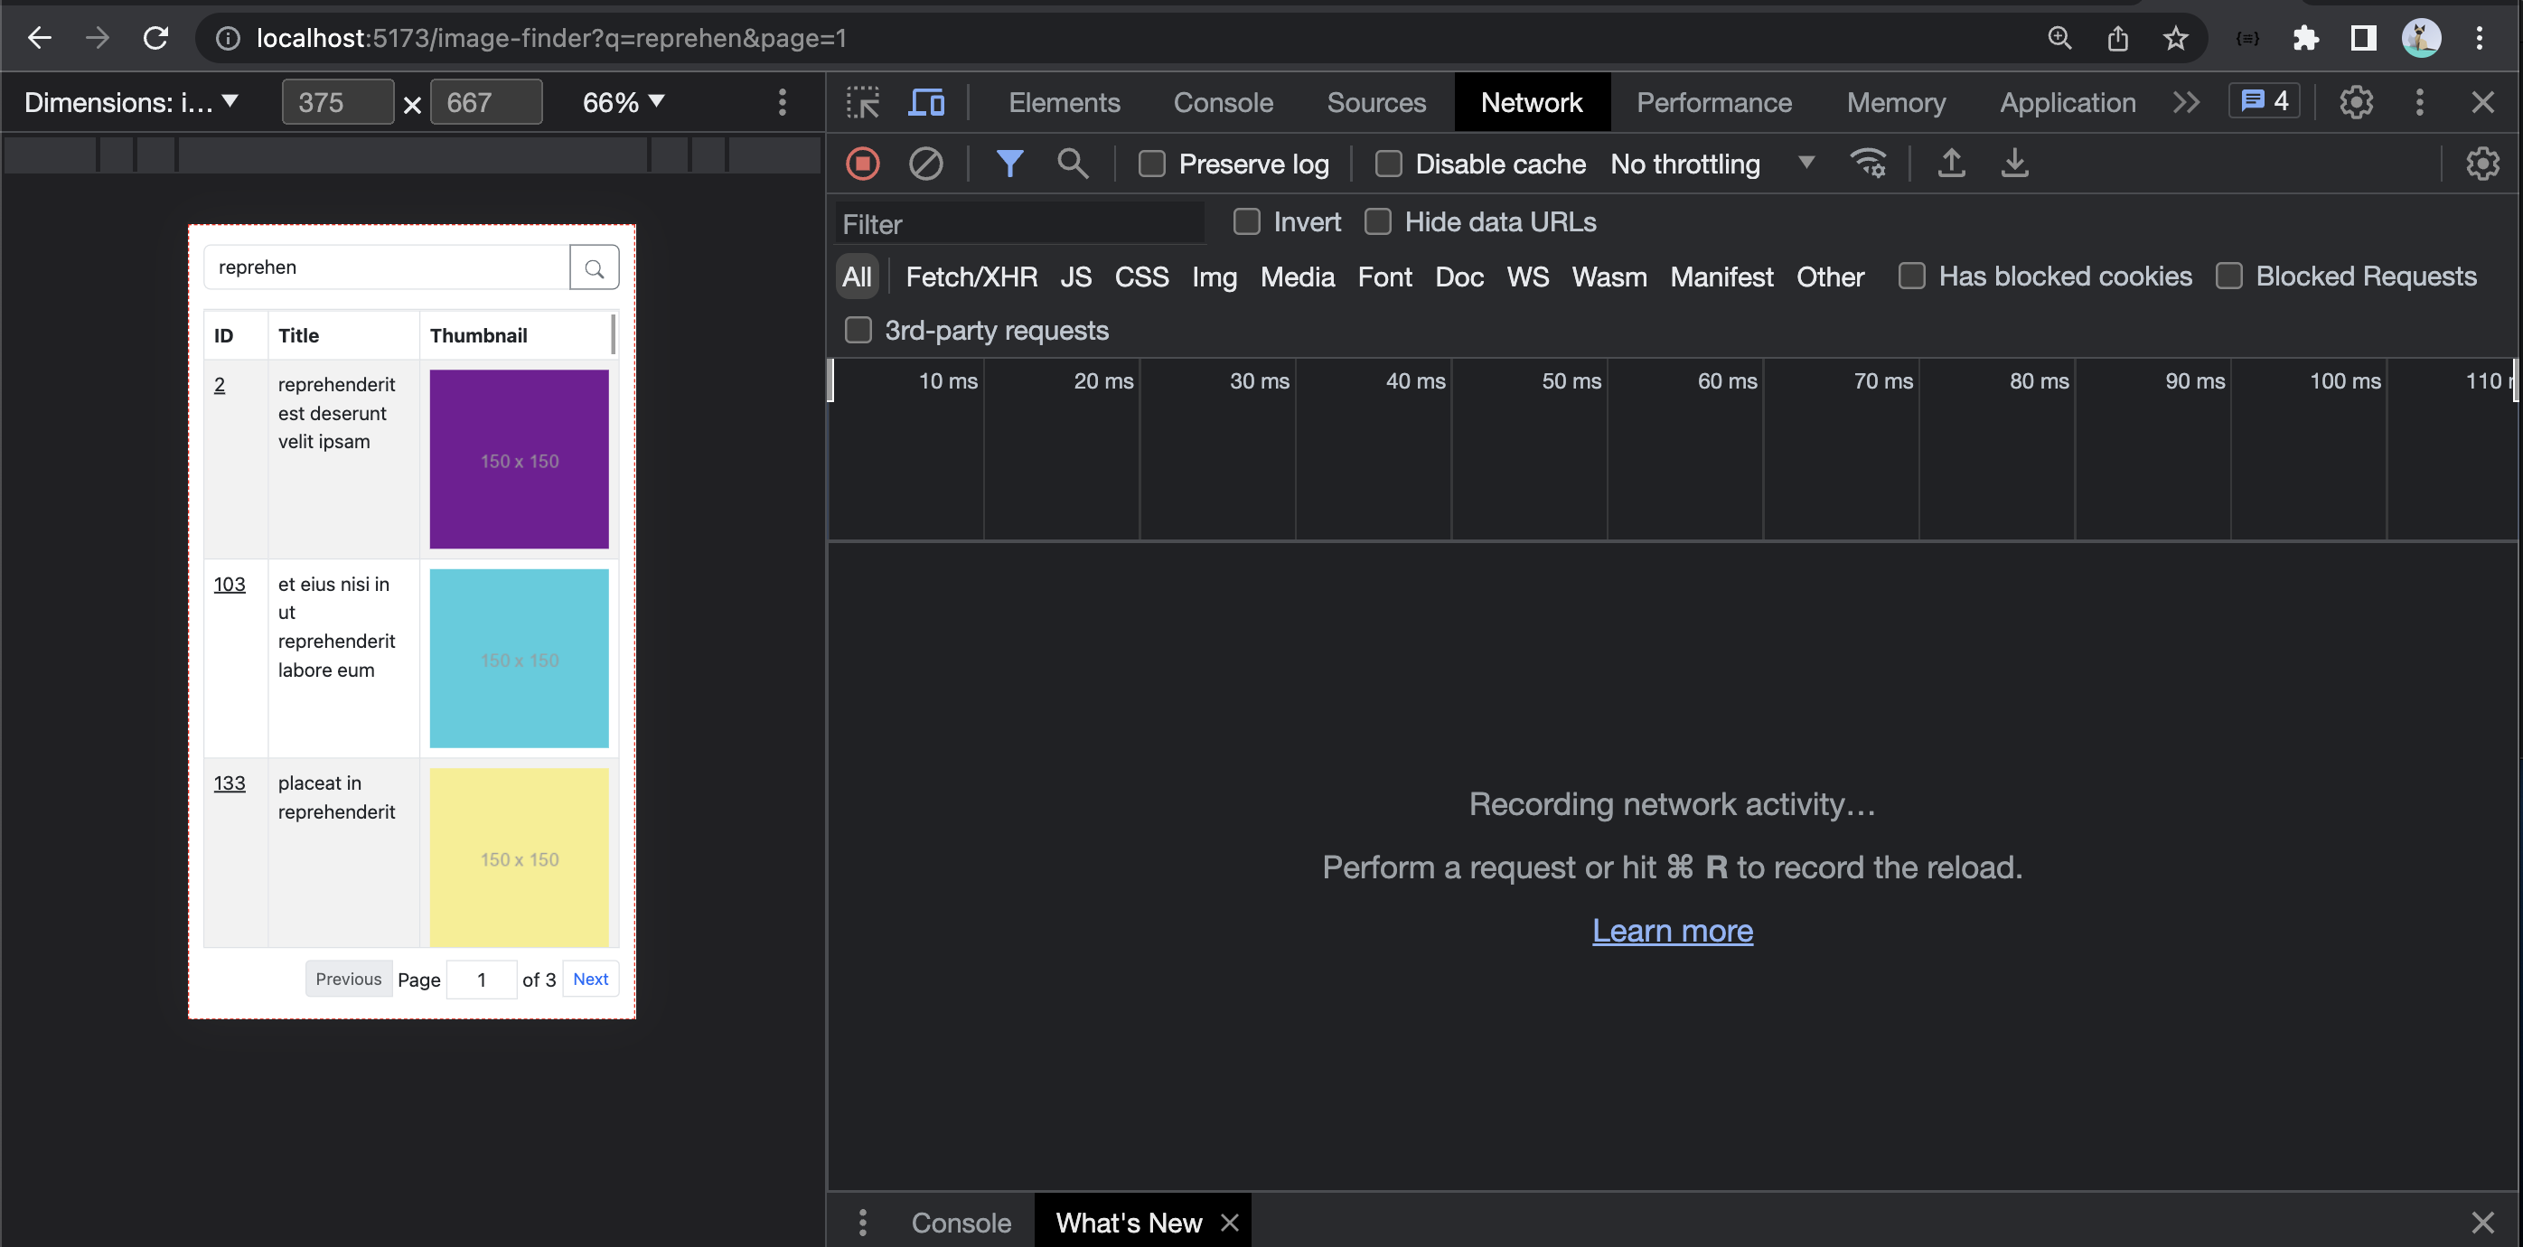
Task: Clear the network log
Action: (x=924, y=164)
